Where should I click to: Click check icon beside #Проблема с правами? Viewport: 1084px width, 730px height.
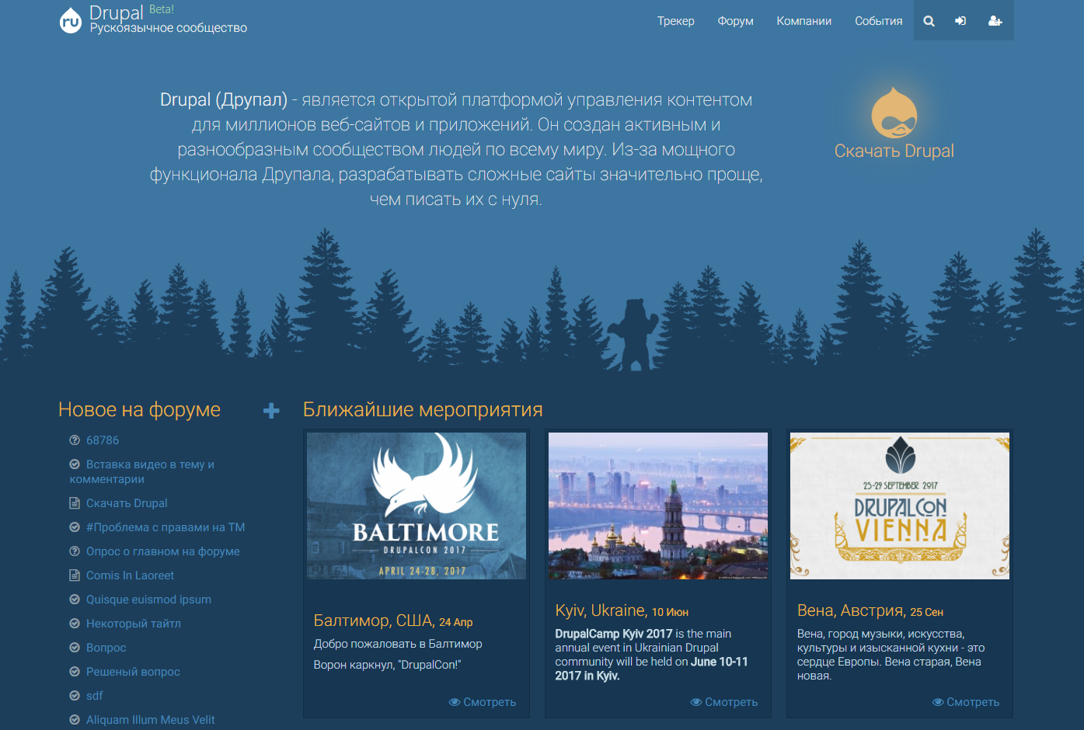(x=75, y=527)
